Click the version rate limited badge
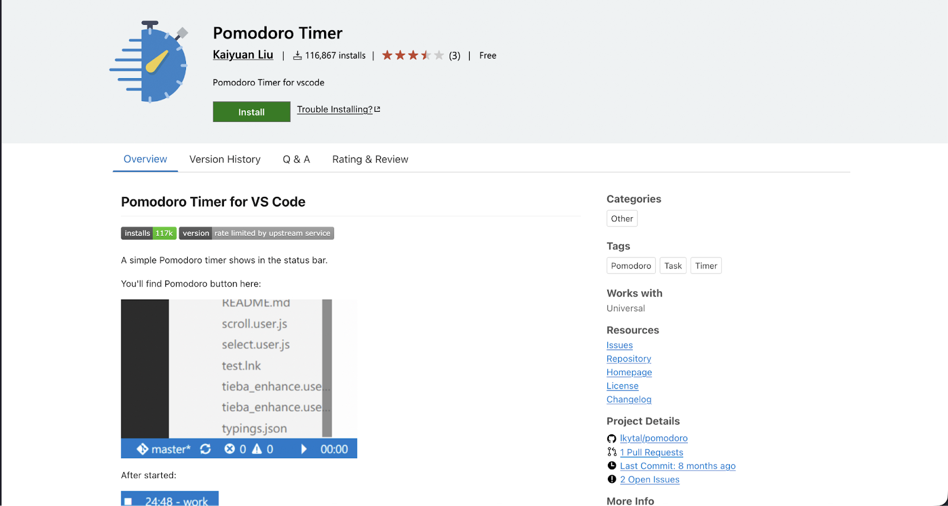The height and width of the screenshot is (506, 948). [x=257, y=233]
